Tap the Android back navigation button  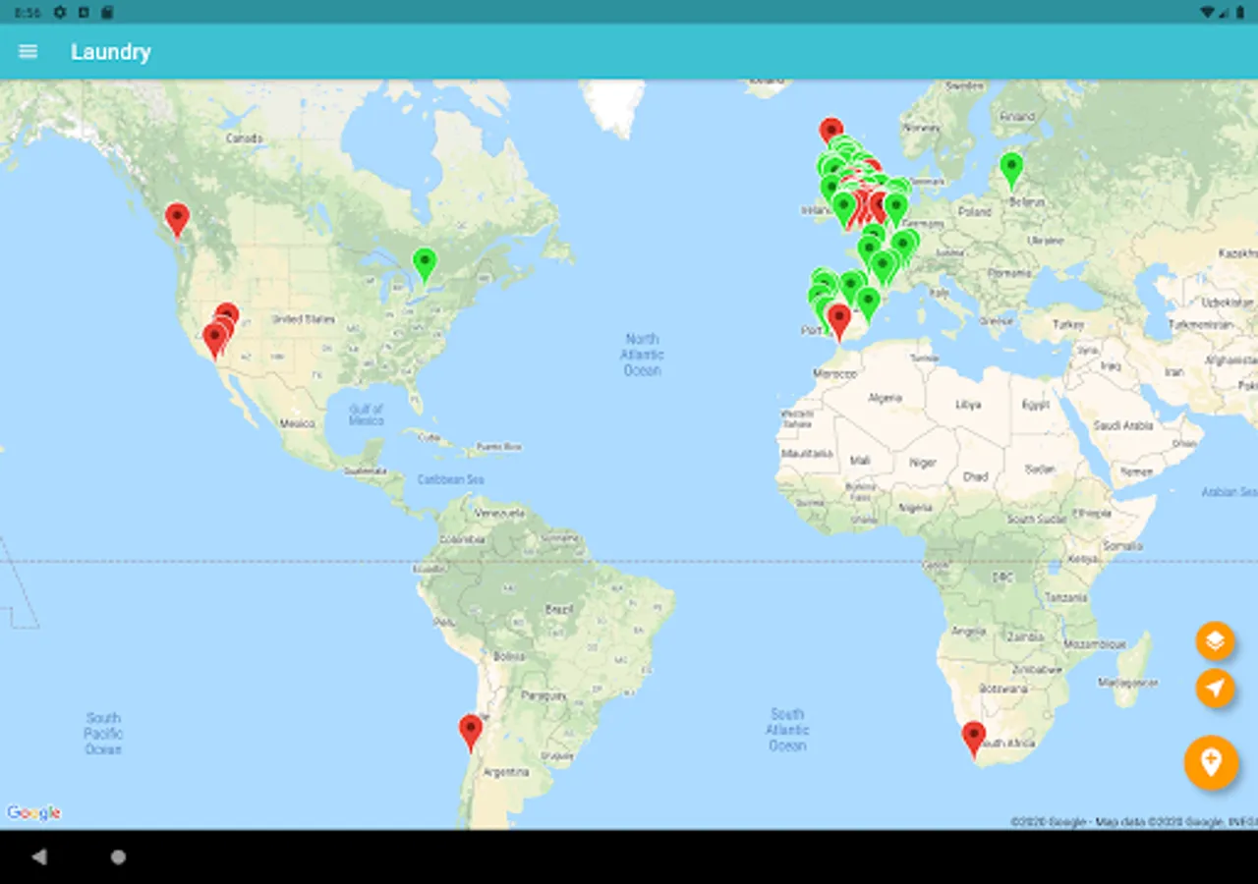coord(39,857)
